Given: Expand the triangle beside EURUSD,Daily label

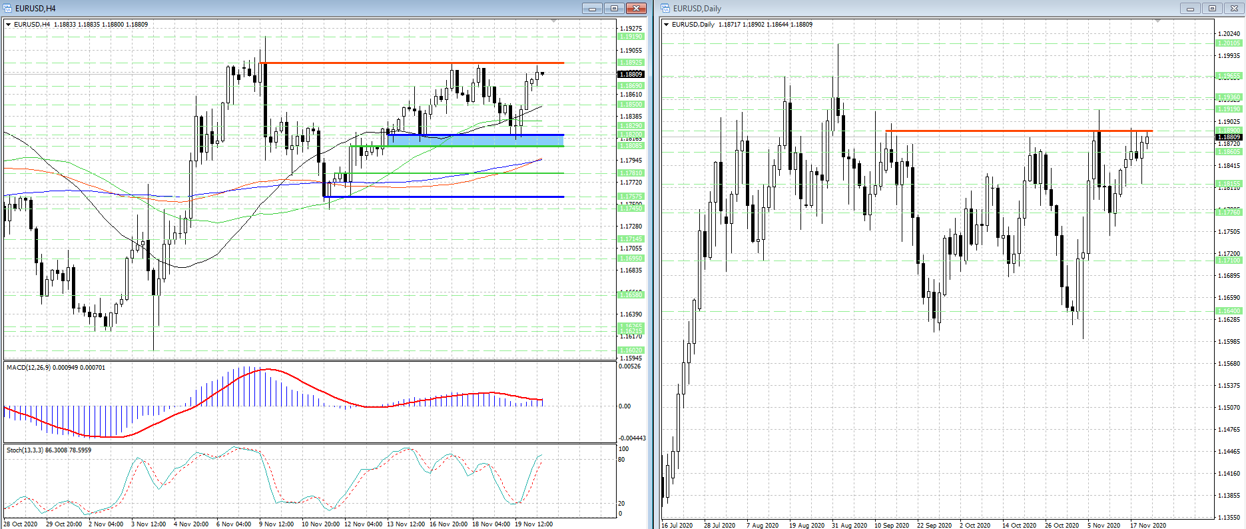Looking at the screenshot, I should [667, 25].
